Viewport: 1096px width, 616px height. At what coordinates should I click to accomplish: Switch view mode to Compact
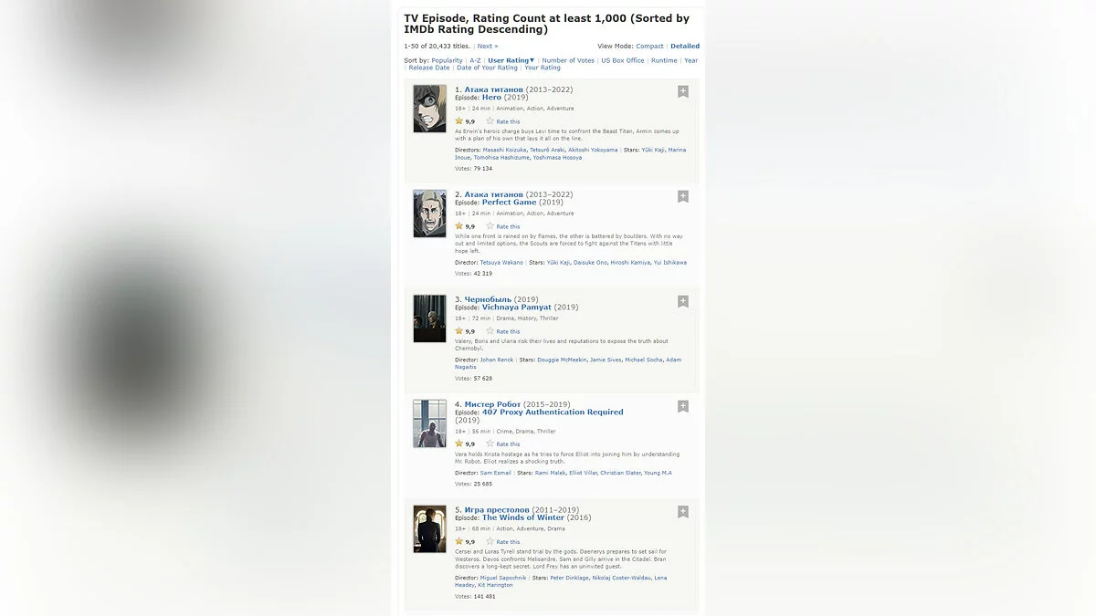[649, 46]
